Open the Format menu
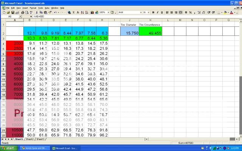 [x=33, y=8]
